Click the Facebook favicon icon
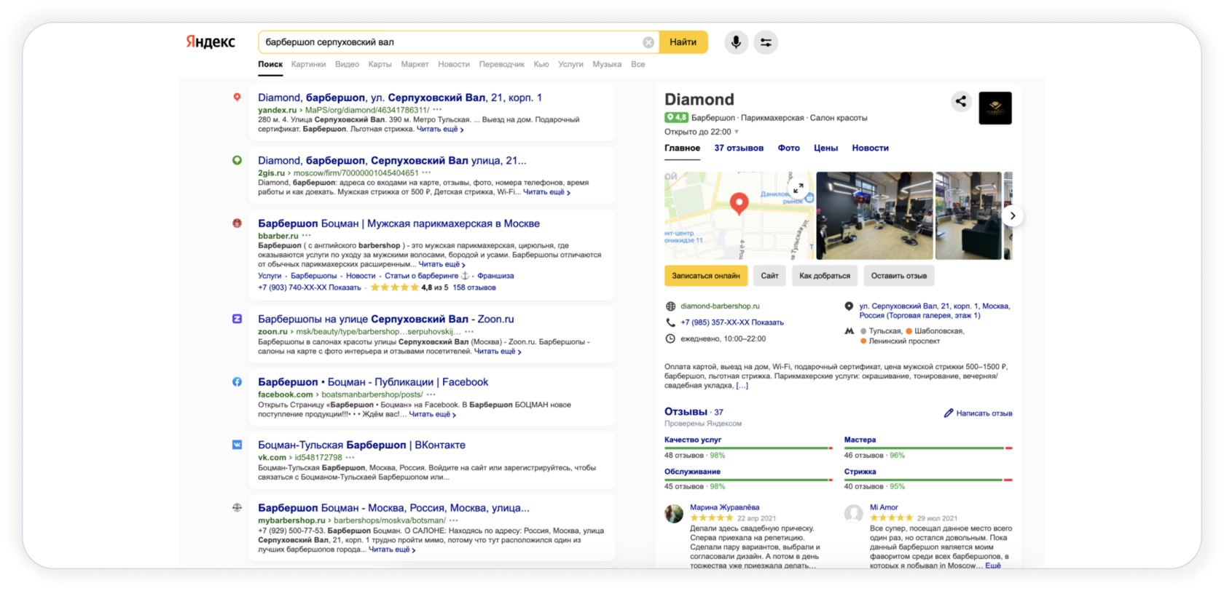 pos(237,381)
